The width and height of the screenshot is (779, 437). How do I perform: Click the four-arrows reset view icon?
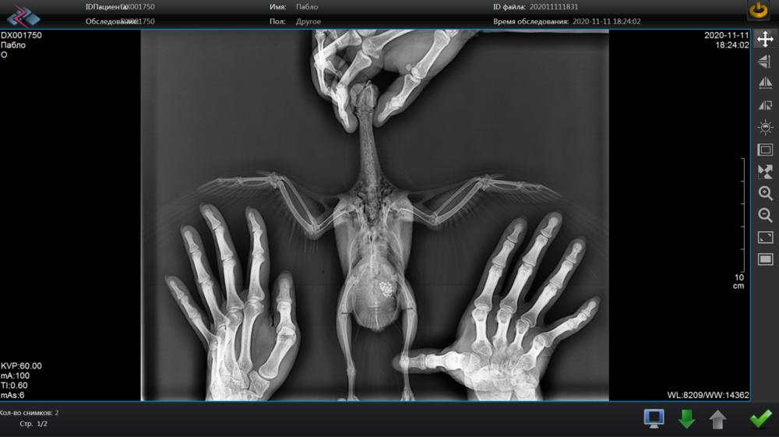click(765, 171)
